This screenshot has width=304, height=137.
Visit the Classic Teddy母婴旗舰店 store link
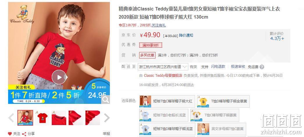pos(163,76)
